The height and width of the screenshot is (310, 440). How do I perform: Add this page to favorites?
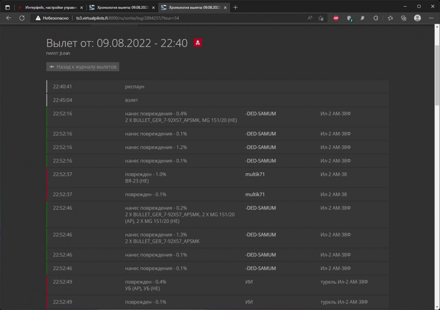coord(321,18)
